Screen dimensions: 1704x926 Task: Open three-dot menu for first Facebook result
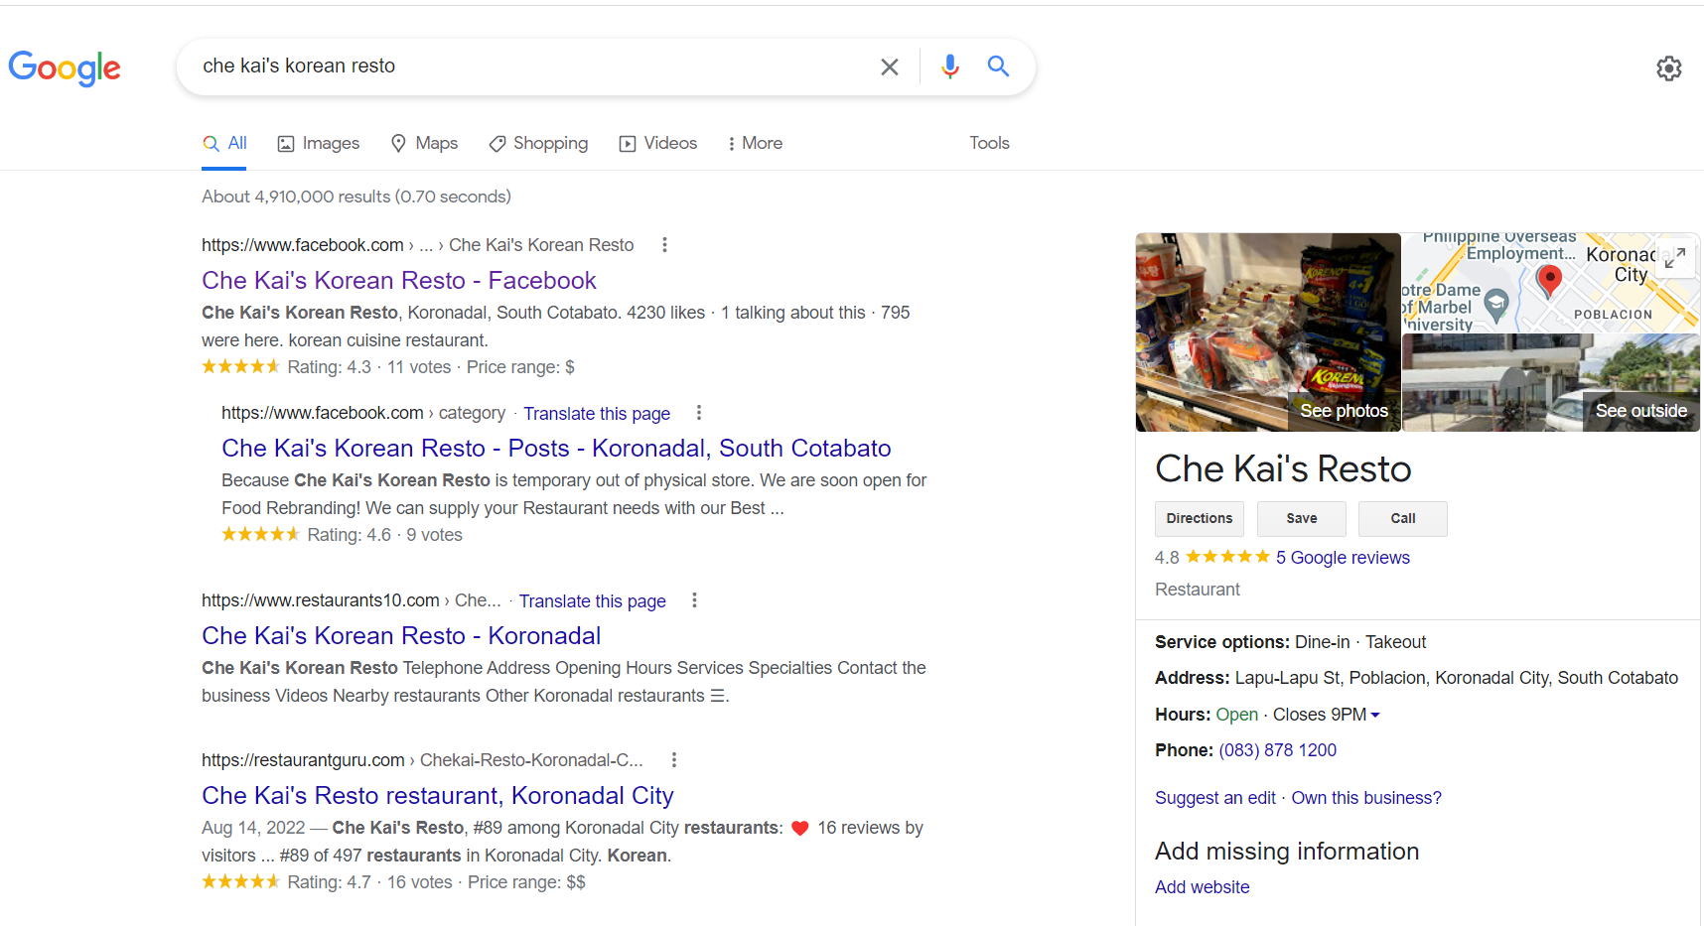click(664, 245)
